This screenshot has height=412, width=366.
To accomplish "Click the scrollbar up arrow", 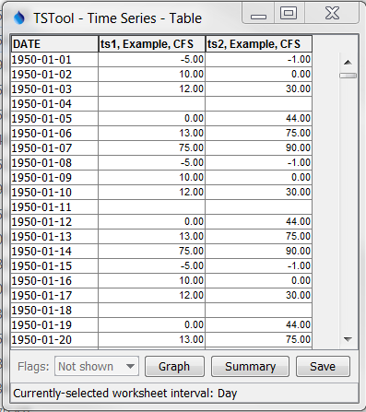I will (348, 63).
